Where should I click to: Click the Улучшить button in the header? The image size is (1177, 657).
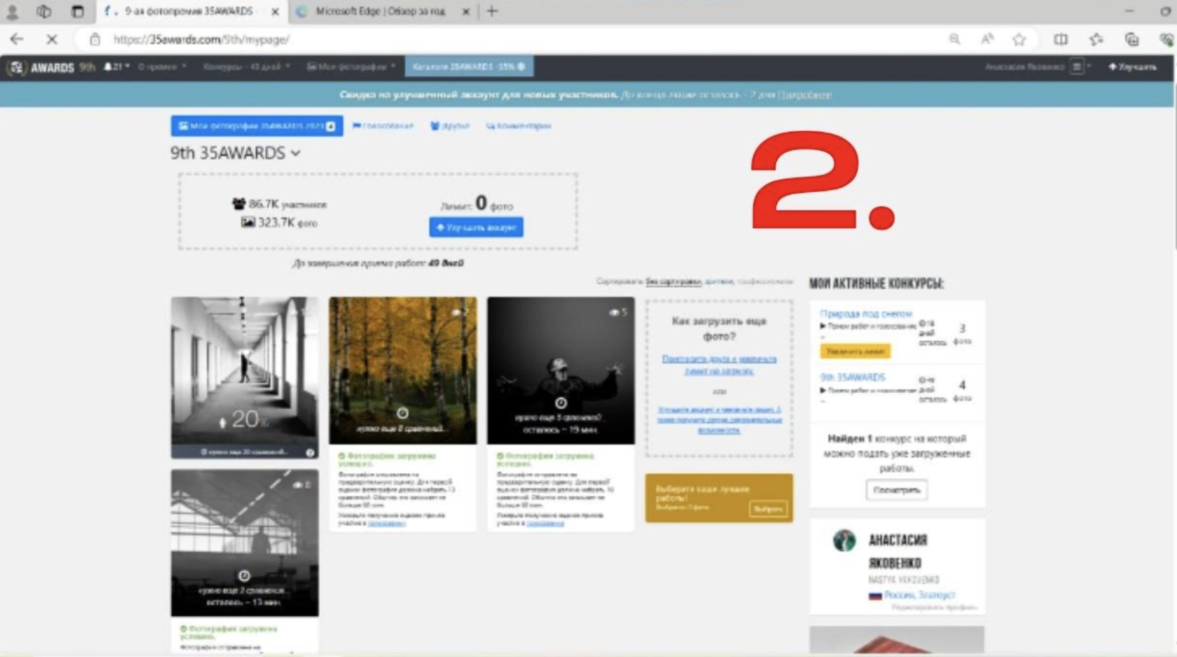[x=1133, y=67]
